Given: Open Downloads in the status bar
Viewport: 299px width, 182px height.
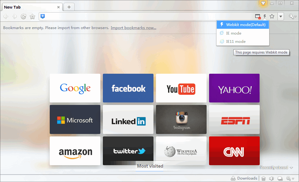Looking at the screenshot, I should pyautogui.click(x=244, y=178).
